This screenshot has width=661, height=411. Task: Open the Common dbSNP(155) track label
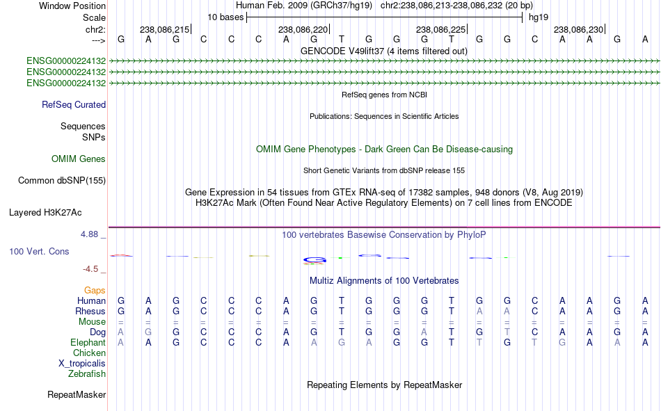(62, 180)
